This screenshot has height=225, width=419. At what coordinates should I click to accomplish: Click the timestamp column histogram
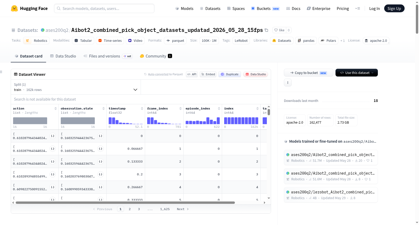coord(126,121)
